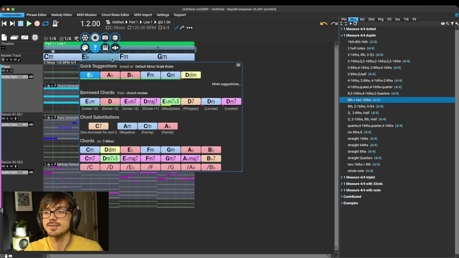This screenshot has height=258, width=459.
Task: Open the Phrase Editor tab
Action: pos(36,15)
